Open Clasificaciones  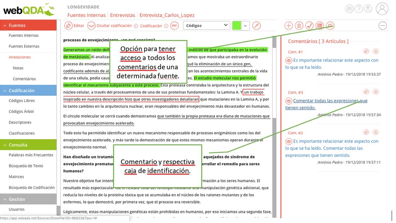[x=22, y=133]
